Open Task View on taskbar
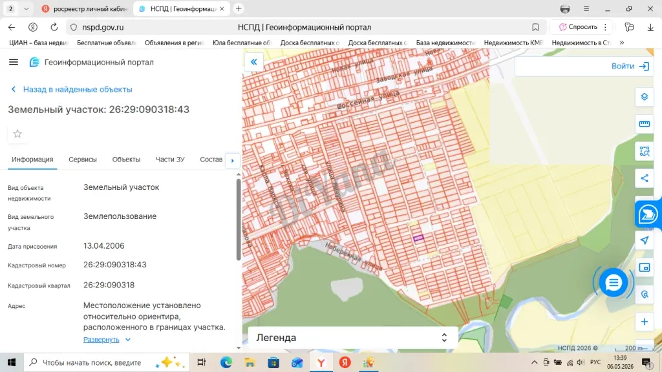This screenshot has width=662, height=372. point(202,362)
